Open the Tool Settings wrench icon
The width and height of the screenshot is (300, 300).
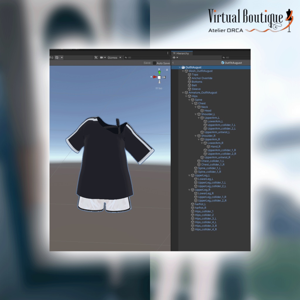(96, 57)
